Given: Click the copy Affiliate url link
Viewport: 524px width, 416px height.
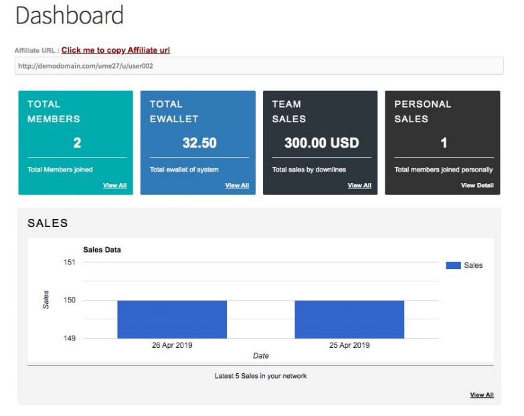Looking at the screenshot, I should click(x=116, y=50).
